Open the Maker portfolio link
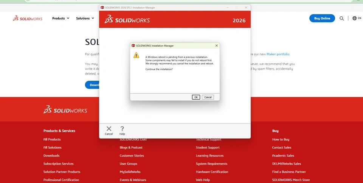The height and width of the screenshot is (183, 363). [x=278, y=54]
